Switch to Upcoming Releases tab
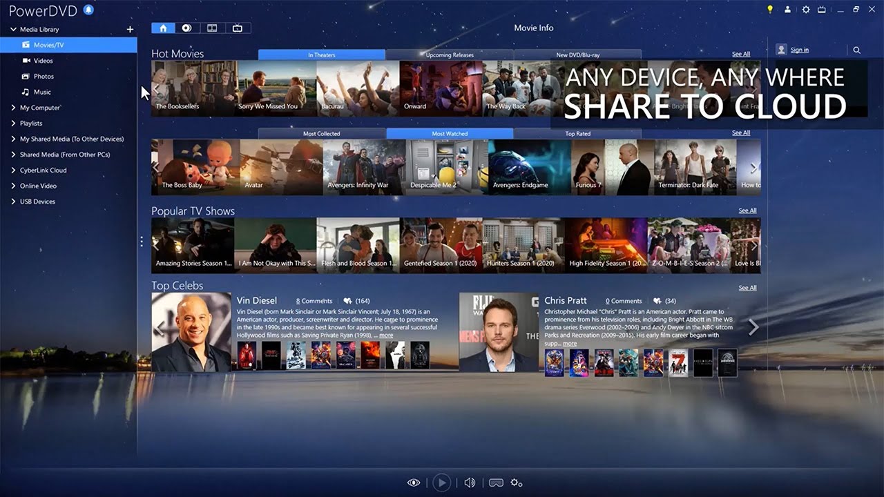The image size is (884, 497). [x=450, y=55]
